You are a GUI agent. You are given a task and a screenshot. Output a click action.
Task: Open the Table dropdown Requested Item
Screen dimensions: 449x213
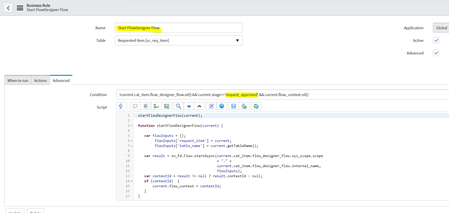pyautogui.click(x=179, y=40)
